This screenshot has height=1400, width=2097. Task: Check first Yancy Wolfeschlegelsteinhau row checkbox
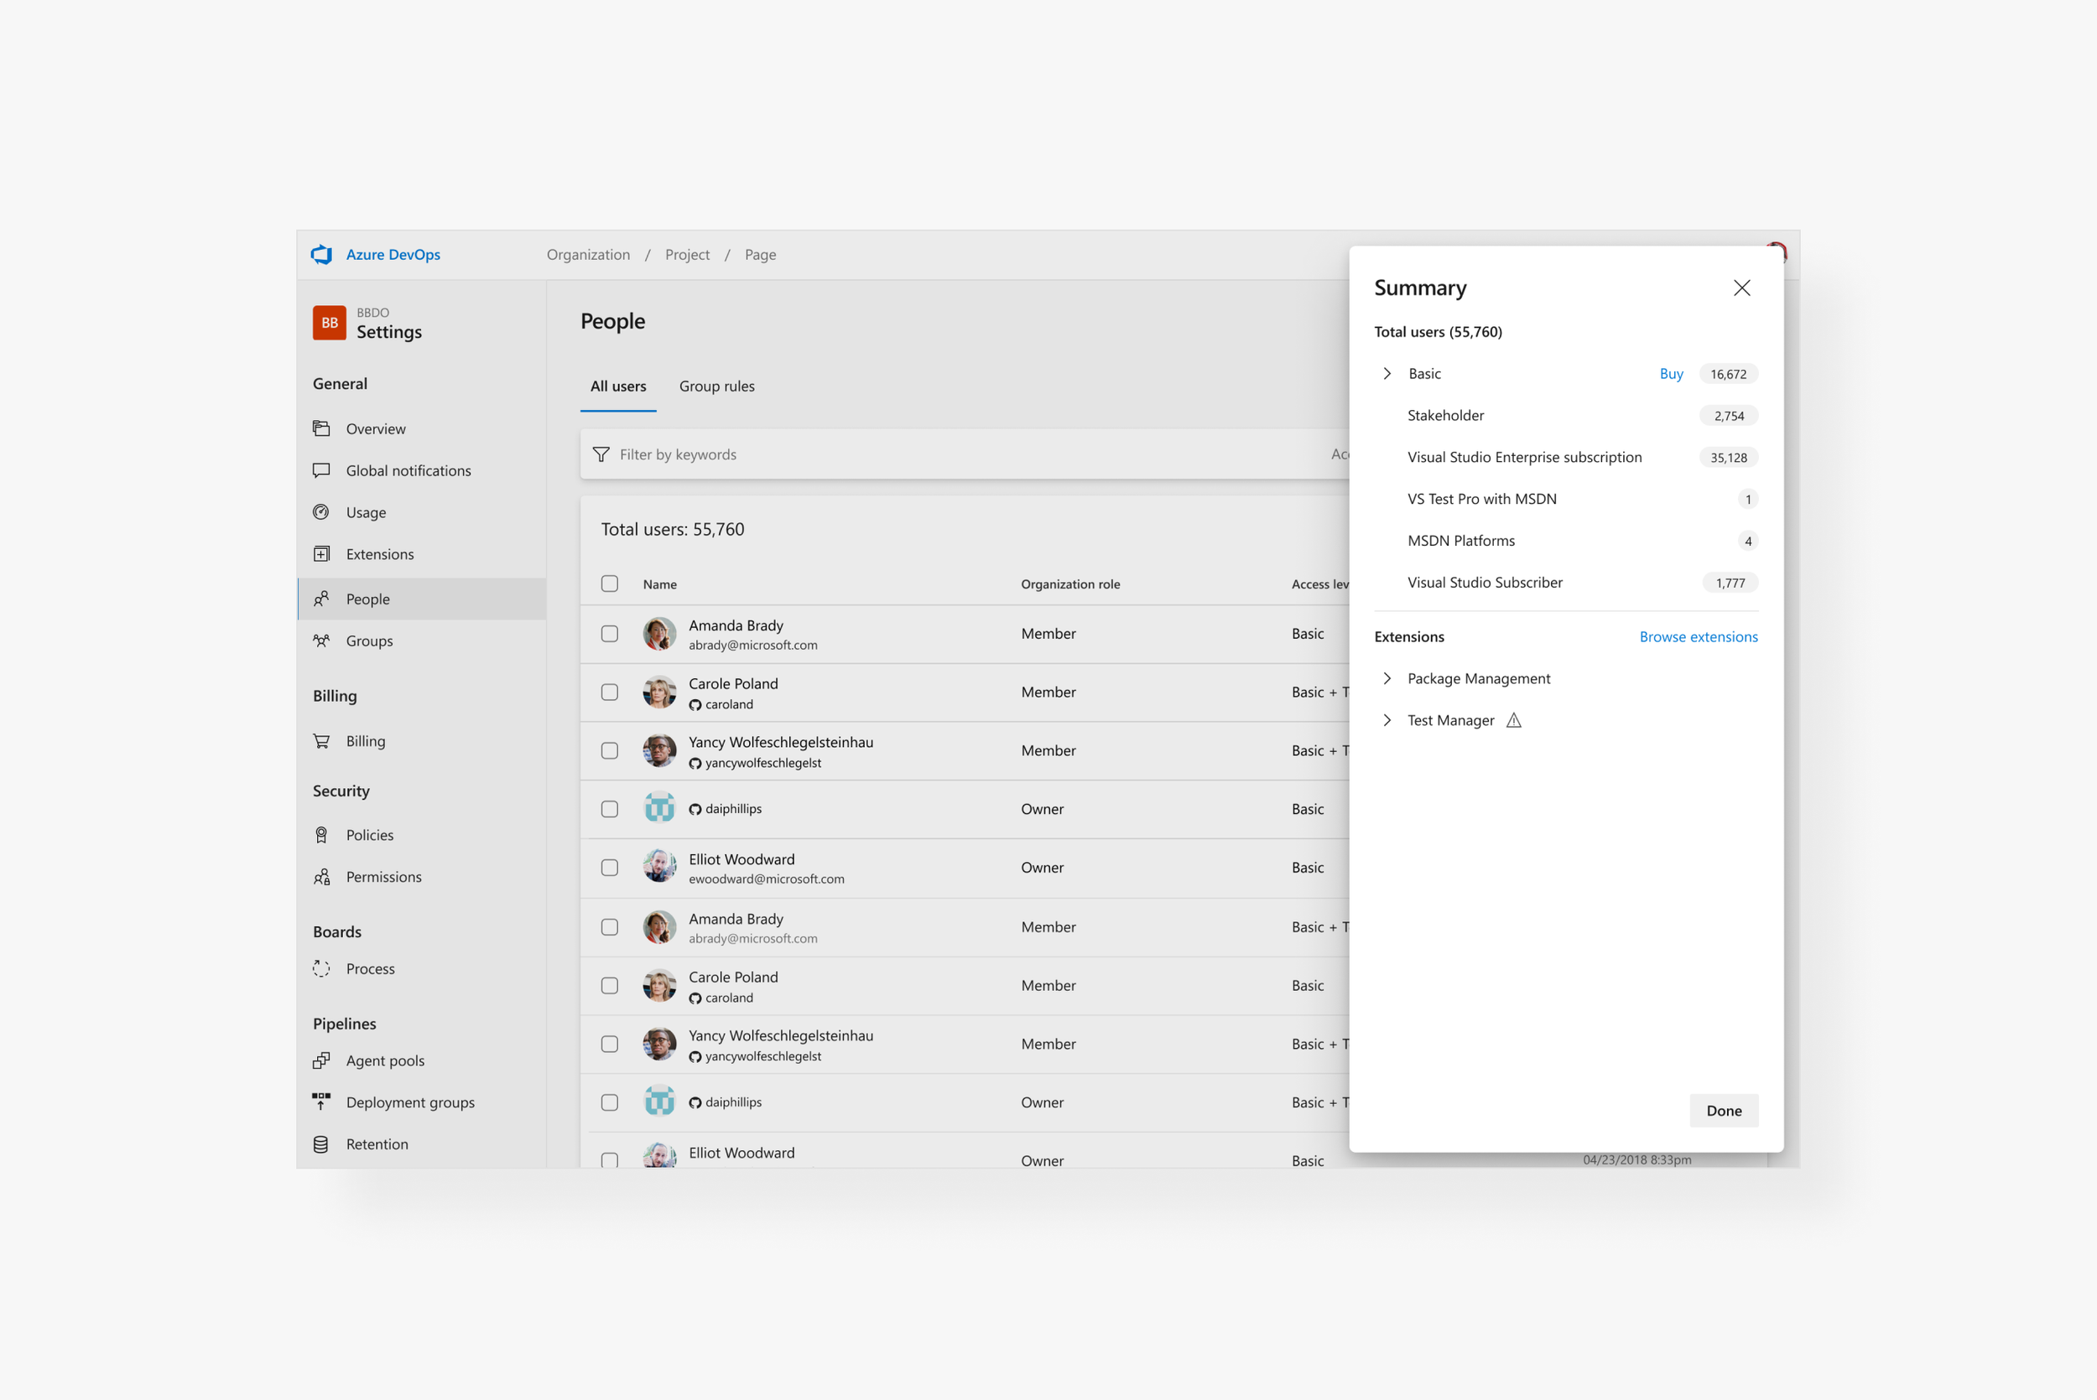[x=610, y=751]
